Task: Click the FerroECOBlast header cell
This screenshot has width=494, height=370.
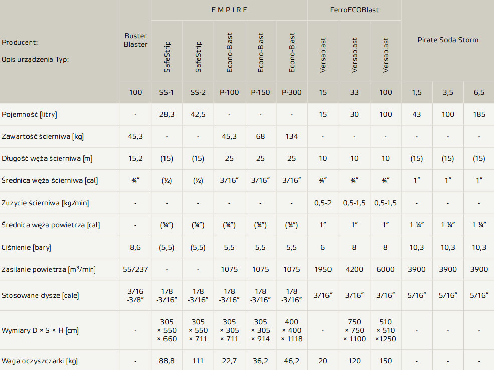Action: click(x=354, y=10)
